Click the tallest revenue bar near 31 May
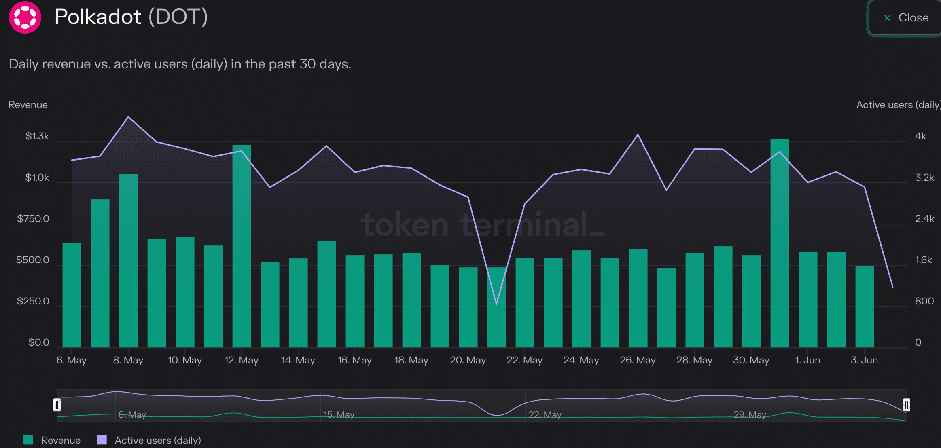941x448 pixels. click(780, 243)
